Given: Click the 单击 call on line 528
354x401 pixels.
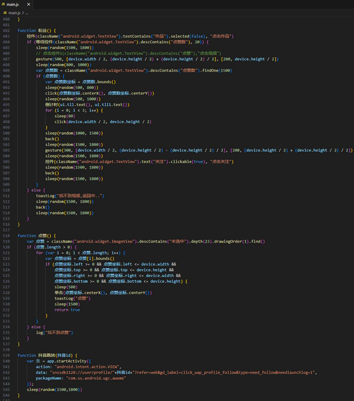Looking at the screenshot, I should coord(103,293).
